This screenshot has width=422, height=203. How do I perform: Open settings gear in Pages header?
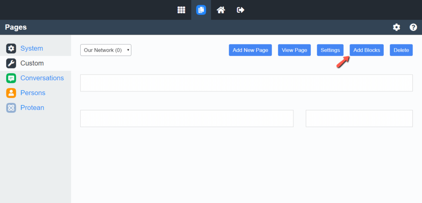(396, 27)
